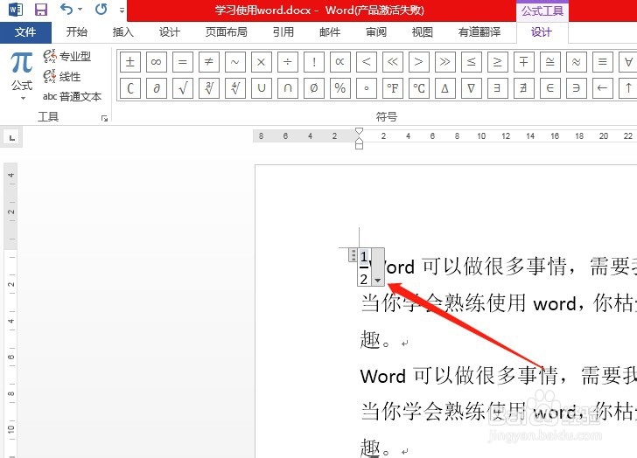637x458 pixels.
Task: Insert the identical-to (≡) symbol
Action: click(603, 62)
